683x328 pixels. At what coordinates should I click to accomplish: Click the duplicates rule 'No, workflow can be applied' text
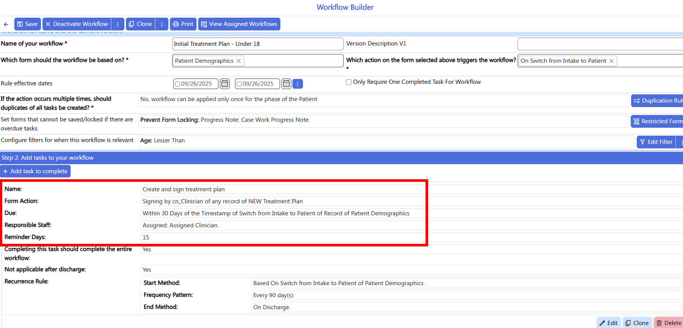point(229,99)
